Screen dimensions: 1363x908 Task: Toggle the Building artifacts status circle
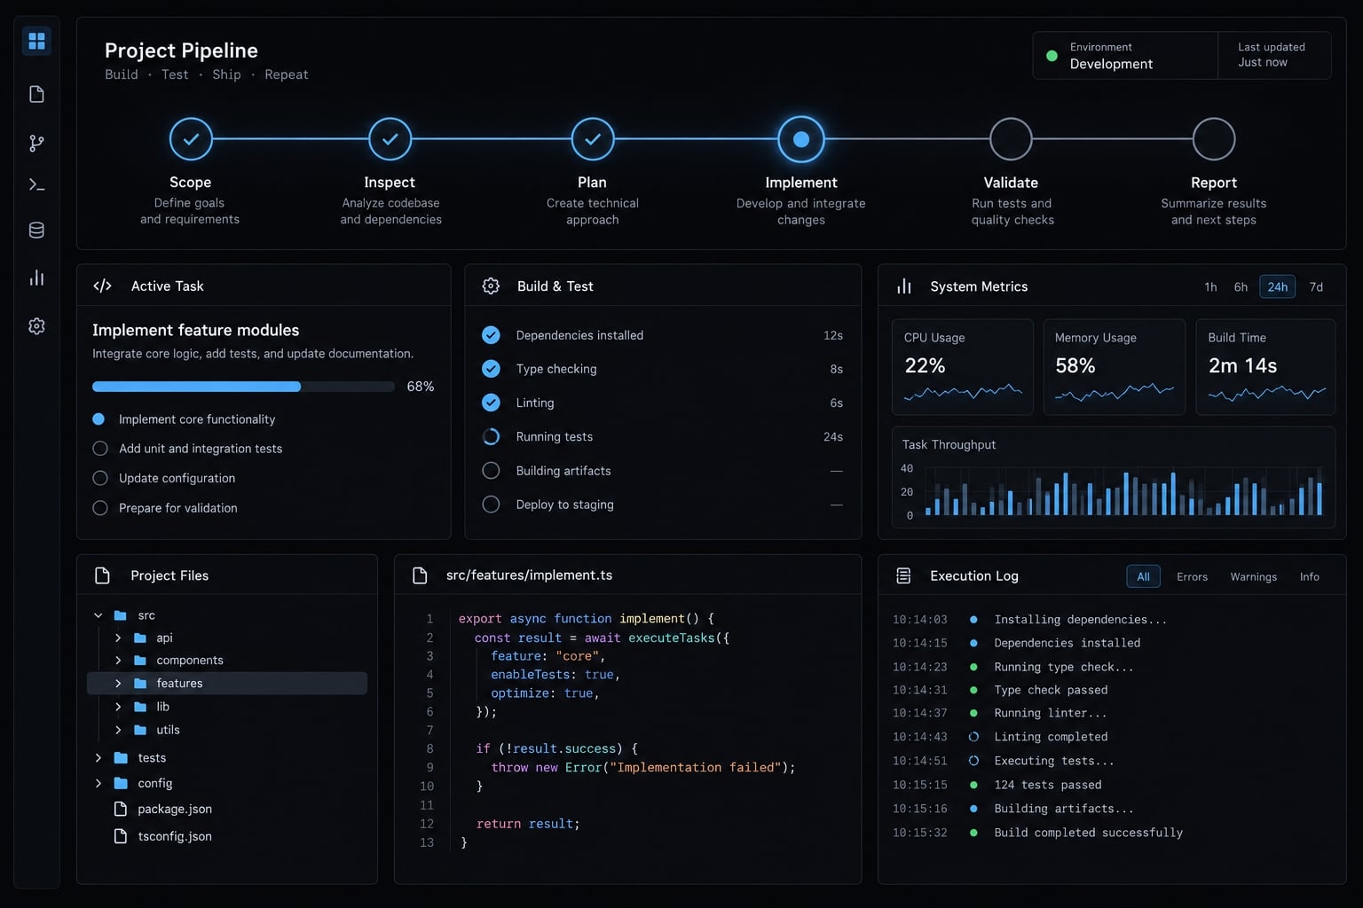pos(491,471)
